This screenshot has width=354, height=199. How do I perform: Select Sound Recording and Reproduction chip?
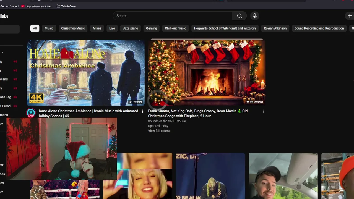(319, 28)
